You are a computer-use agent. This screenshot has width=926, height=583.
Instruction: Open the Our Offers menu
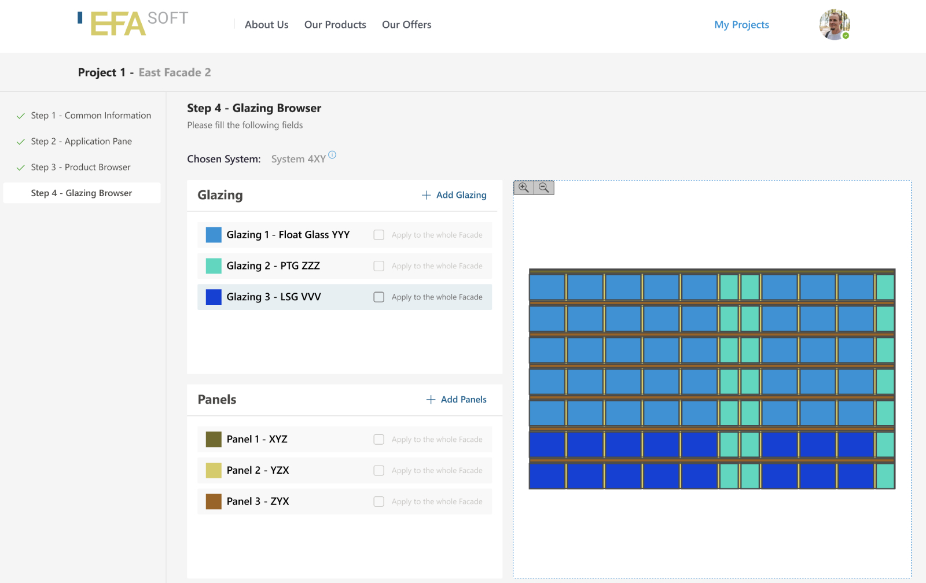click(x=406, y=24)
